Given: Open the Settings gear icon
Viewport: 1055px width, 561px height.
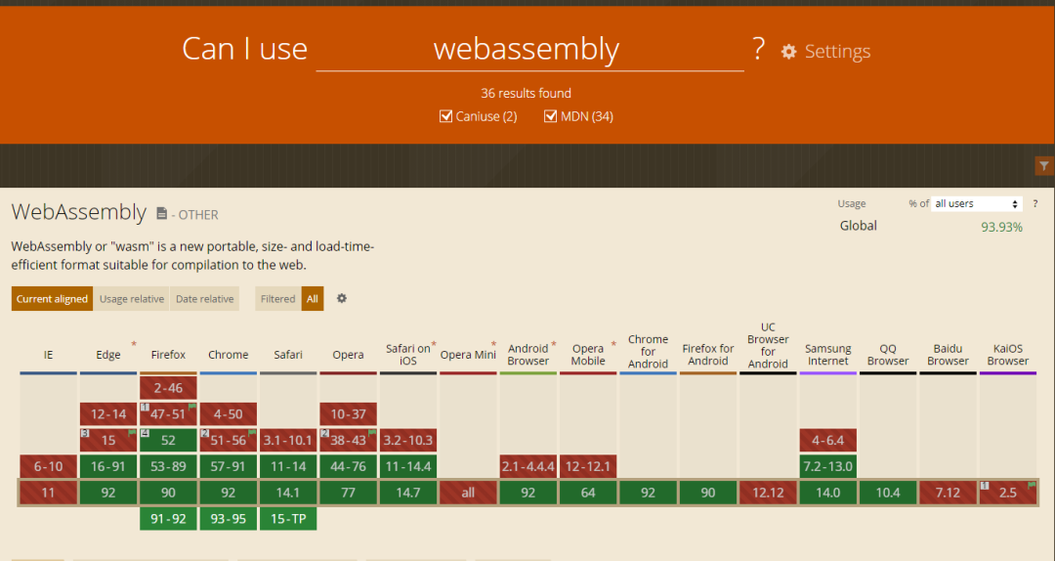Looking at the screenshot, I should click(x=789, y=52).
